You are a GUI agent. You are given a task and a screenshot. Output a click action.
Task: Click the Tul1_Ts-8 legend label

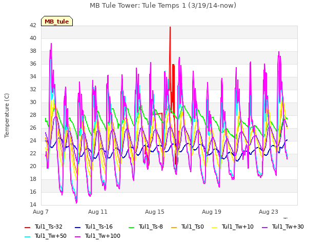click(151, 227)
